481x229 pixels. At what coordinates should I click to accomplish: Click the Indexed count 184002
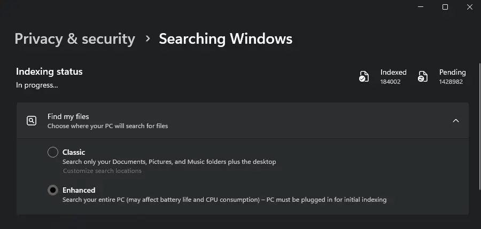[390, 82]
